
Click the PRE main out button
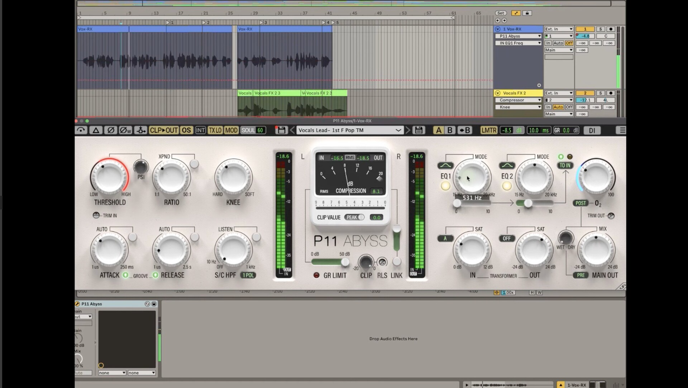[580, 275]
